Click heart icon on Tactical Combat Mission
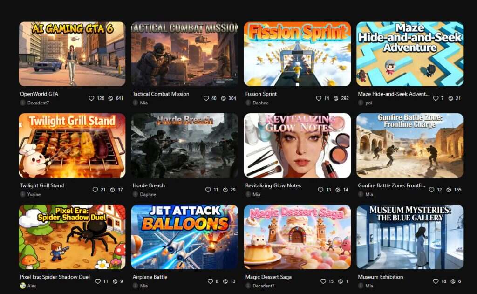The width and height of the screenshot is (477, 294). click(206, 98)
